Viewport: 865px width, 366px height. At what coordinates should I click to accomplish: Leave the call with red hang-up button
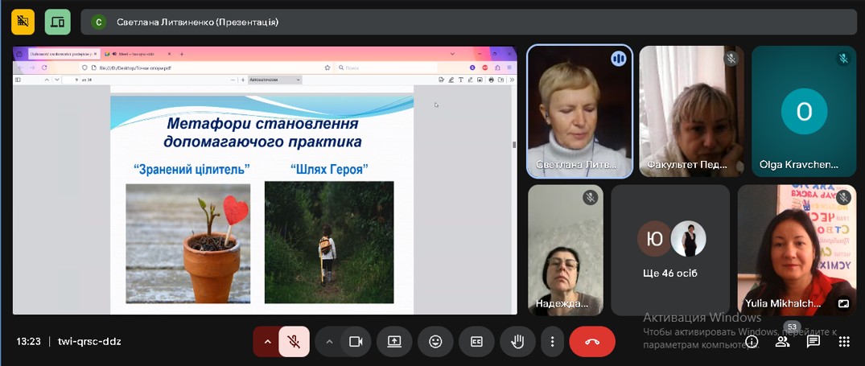click(592, 342)
